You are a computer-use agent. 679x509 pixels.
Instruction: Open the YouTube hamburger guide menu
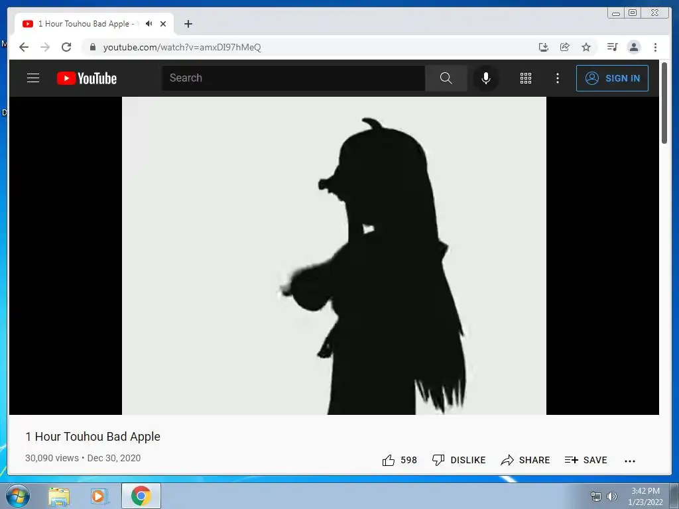click(33, 78)
